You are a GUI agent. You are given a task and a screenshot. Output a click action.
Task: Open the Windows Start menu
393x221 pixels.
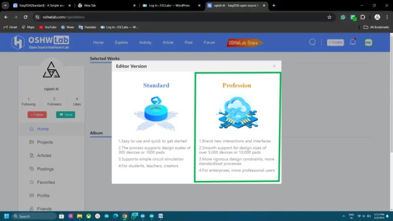[x=7, y=216]
